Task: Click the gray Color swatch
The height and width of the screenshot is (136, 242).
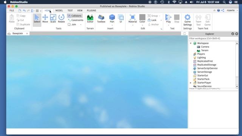Action: (x=142, y=17)
